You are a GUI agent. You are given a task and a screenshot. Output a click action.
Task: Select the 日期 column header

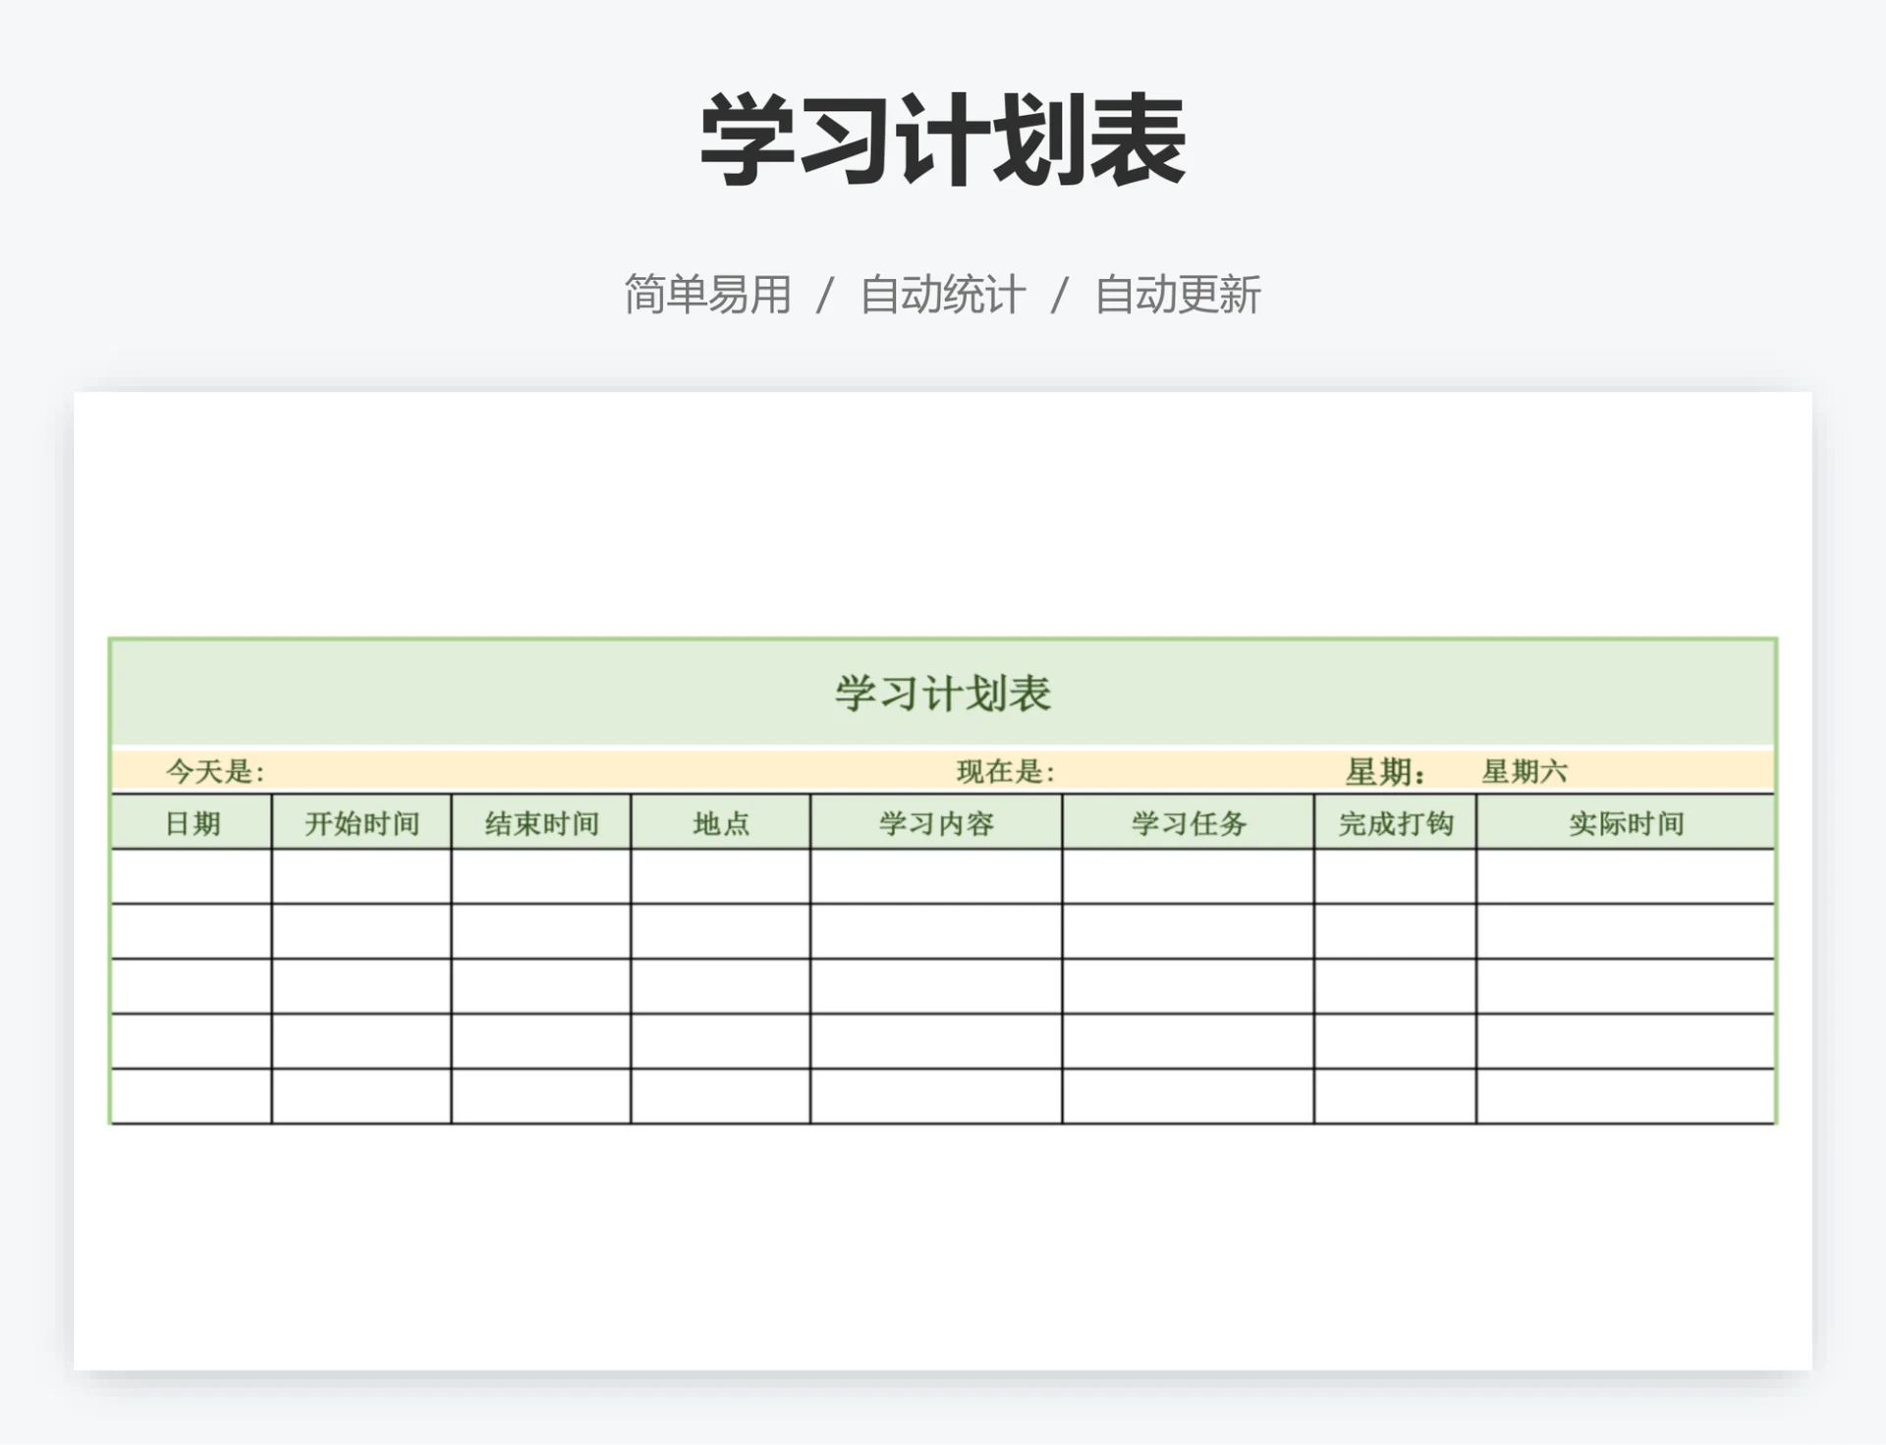click(x=191, y=825)
